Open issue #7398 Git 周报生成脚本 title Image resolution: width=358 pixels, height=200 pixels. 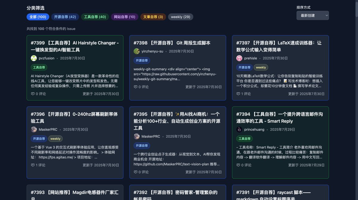[172, 43]
